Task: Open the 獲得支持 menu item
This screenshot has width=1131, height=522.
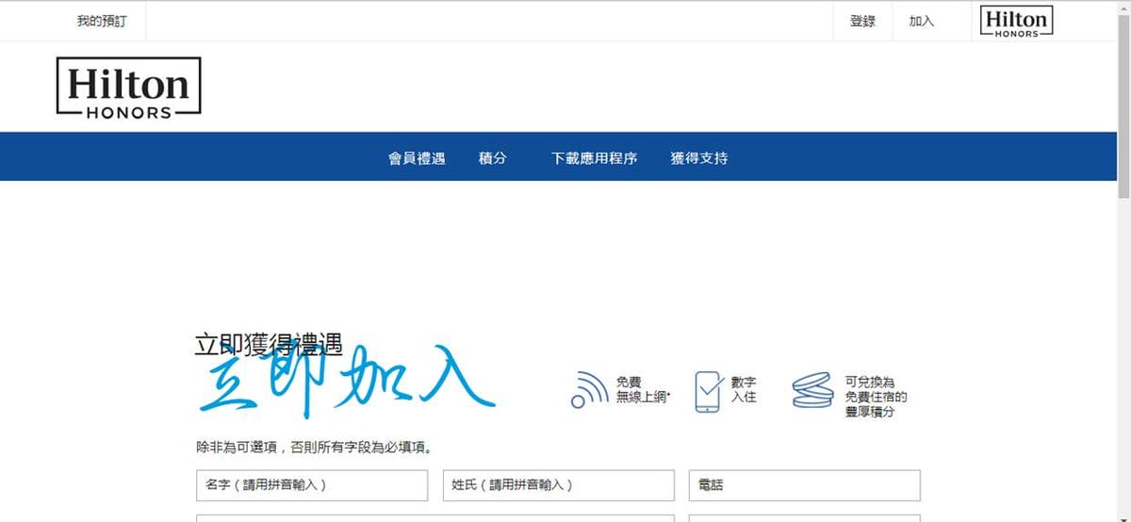Action: click(x=698, y=158)
